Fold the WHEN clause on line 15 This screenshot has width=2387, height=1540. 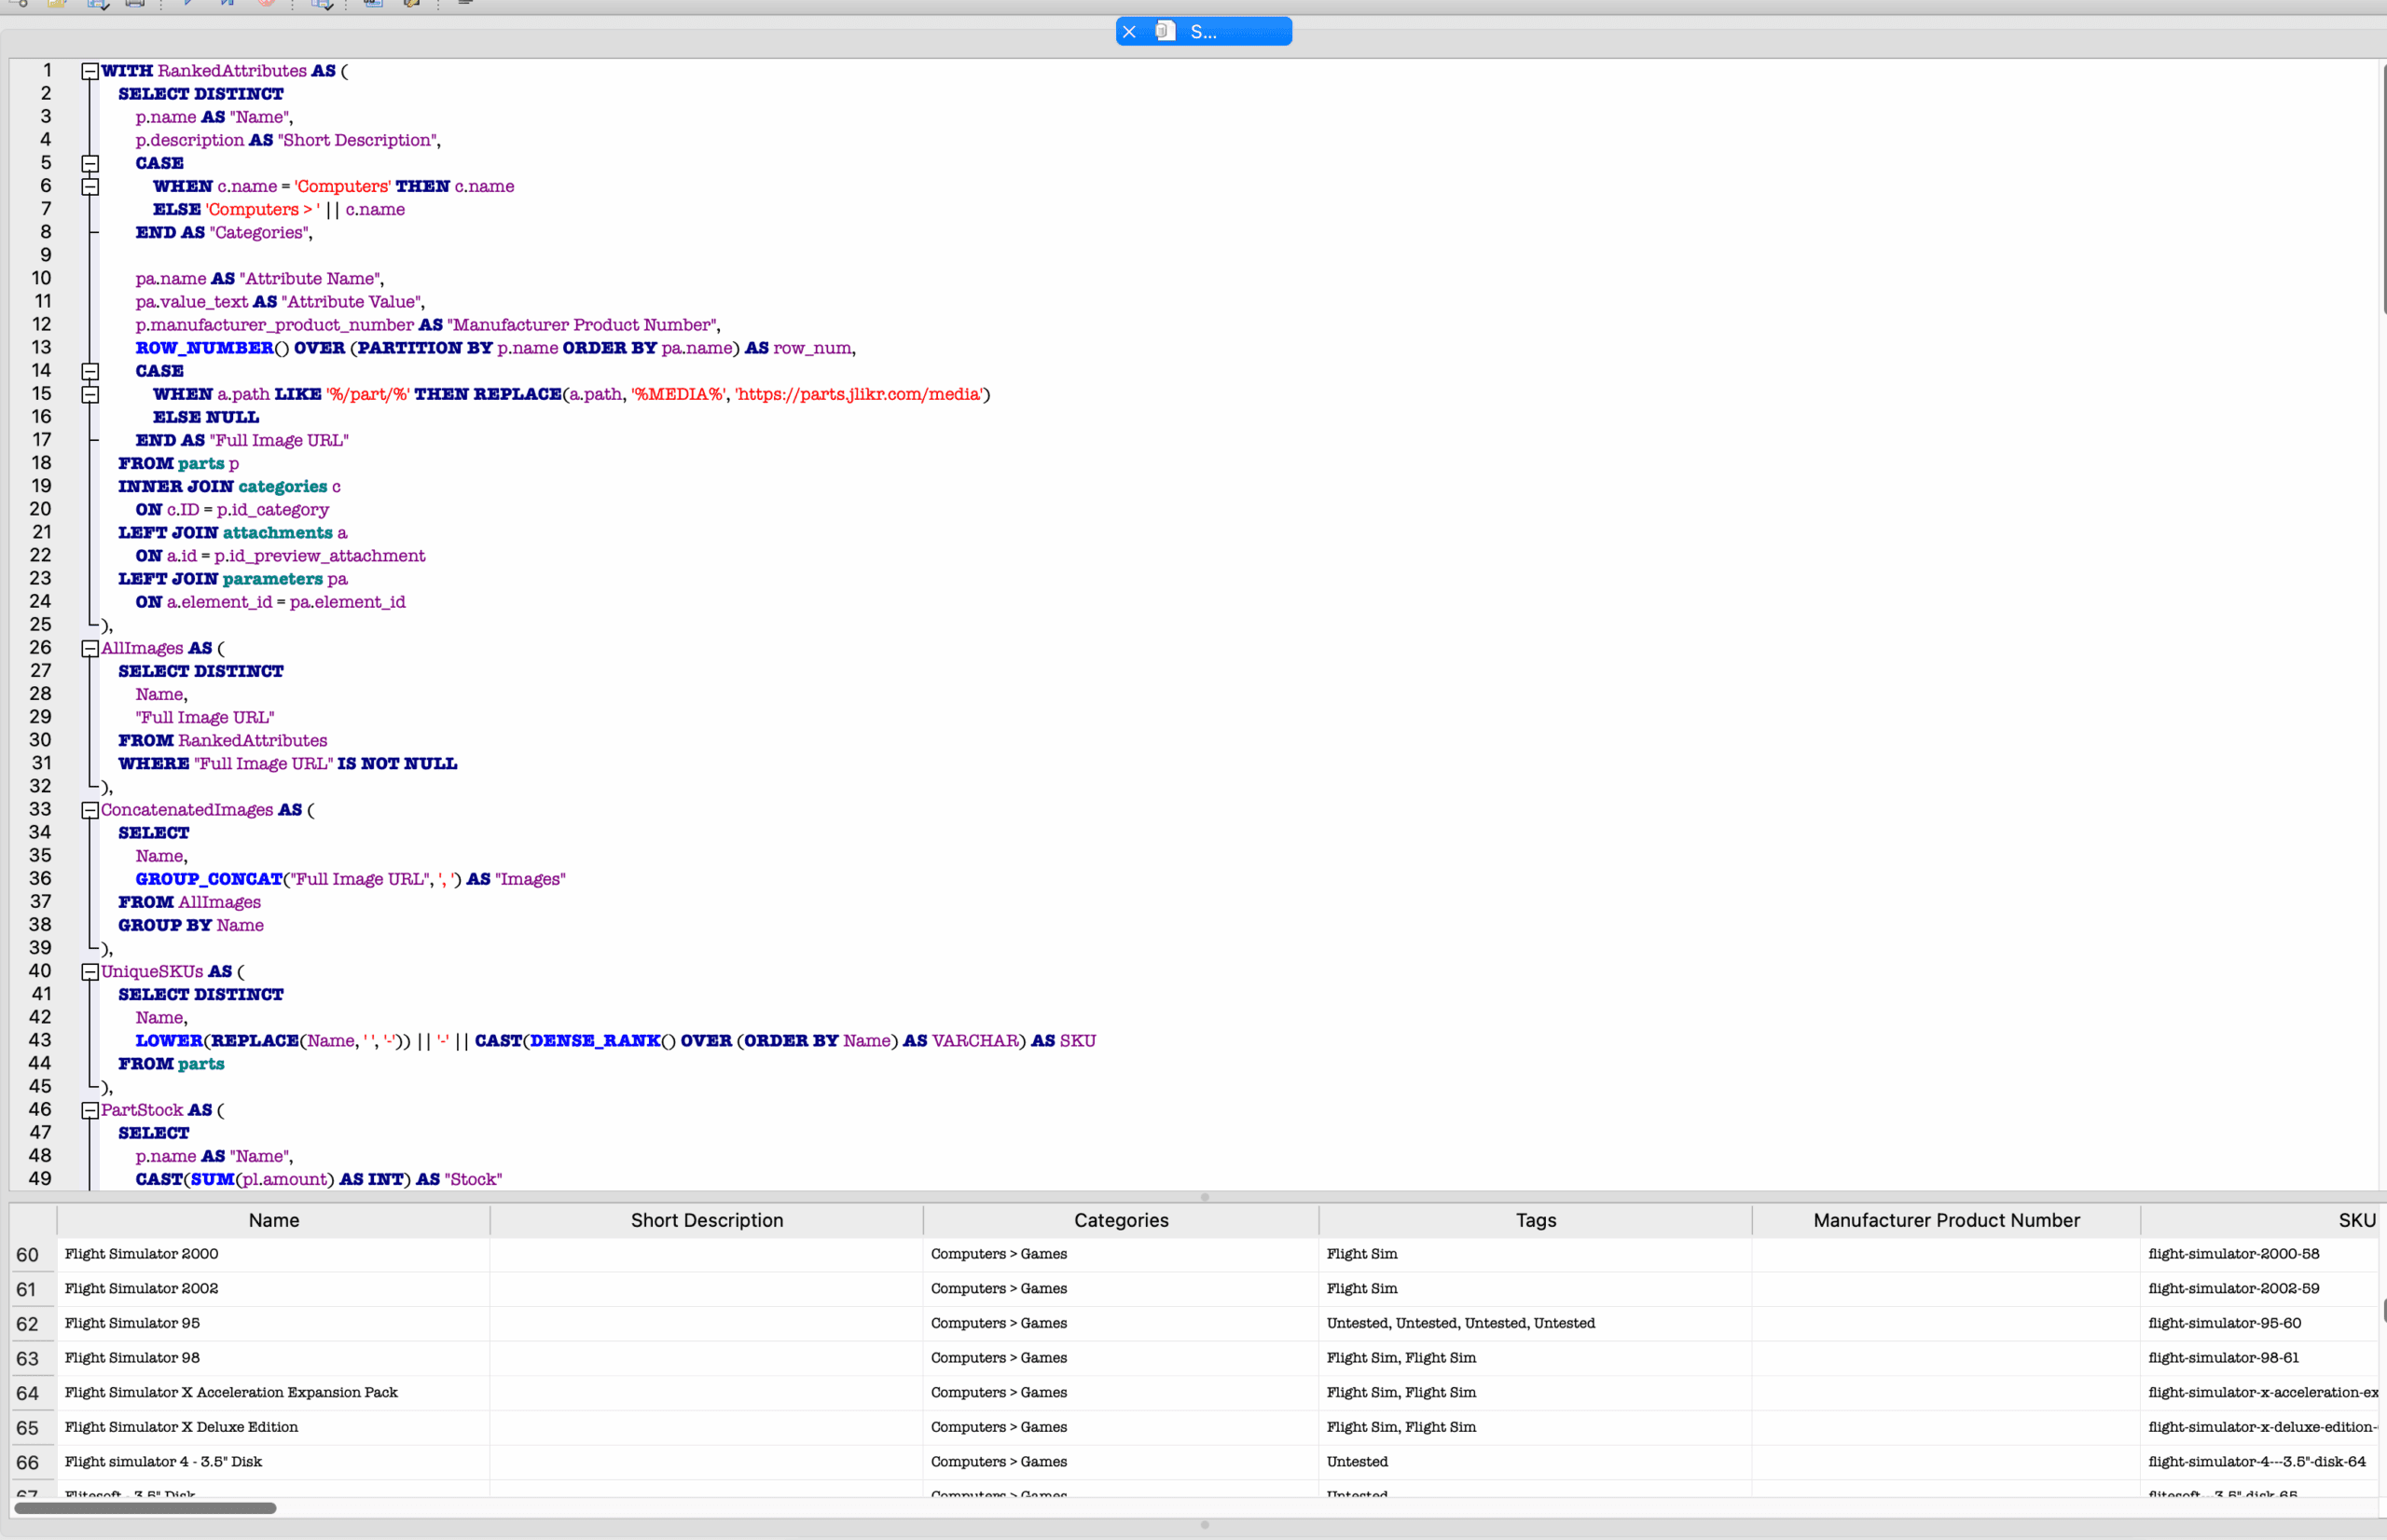(x=90, y=394)
